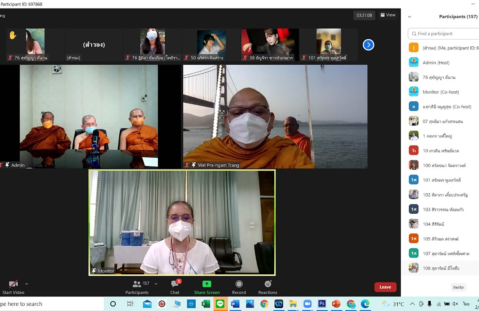
Task: Open the View layout menu
Action: tap(388, 15)
